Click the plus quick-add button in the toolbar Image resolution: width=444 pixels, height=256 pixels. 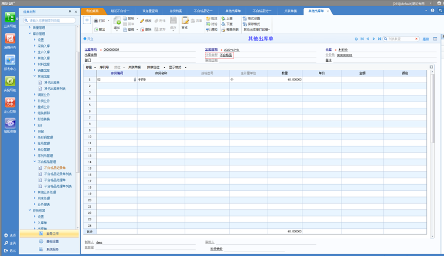87,20
